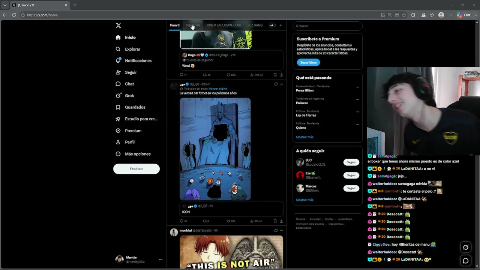Open the browser settings and more menu
The height and width of the screenshot is (270, 480).
tap(450, 15)
